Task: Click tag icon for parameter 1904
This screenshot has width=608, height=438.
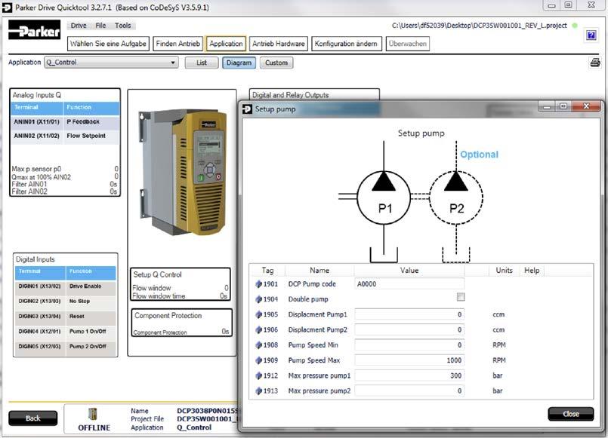Action: 258,299
